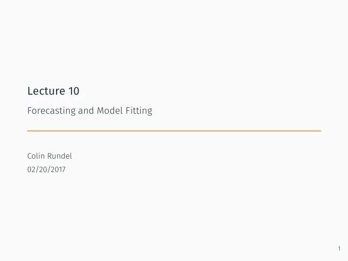Select the word "and" in the subtitle
This screenshot has width=348, height=261.
tap(86, 110)
